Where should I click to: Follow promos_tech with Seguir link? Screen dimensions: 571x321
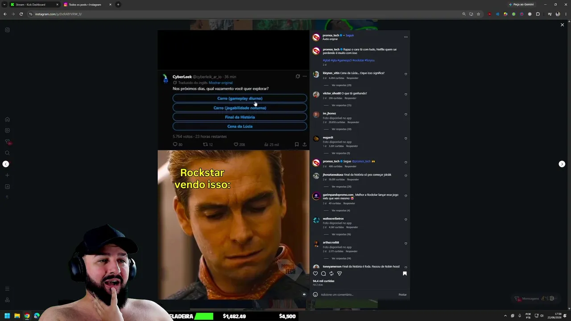[x=350, y=35]
